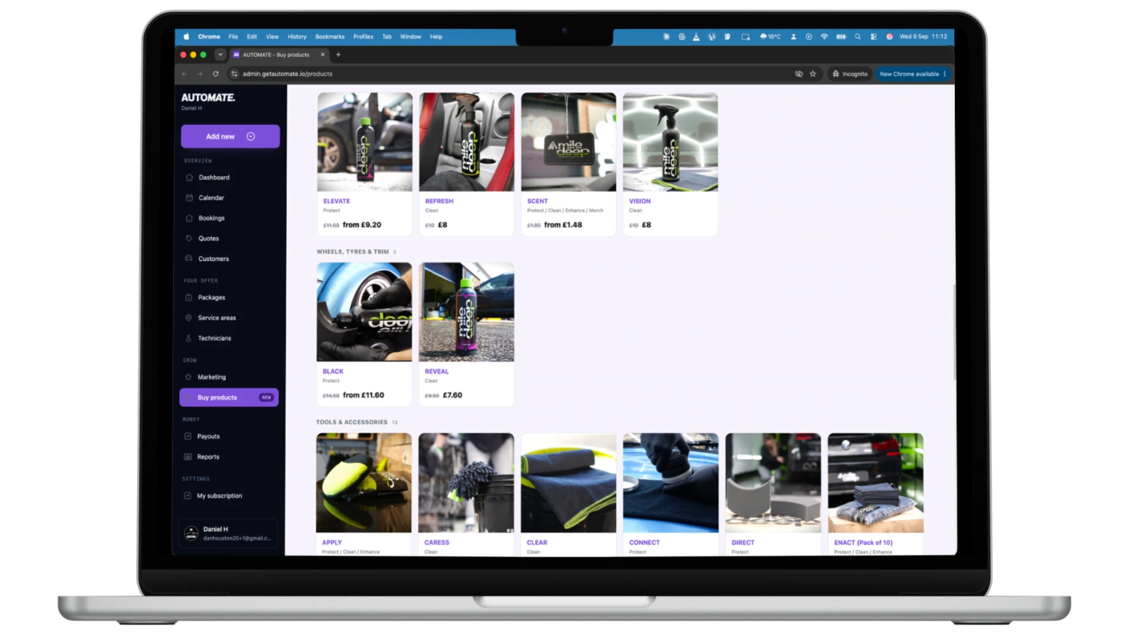
Task: Open the ELEVATE product title link
Action: click(x=337, y=201)
